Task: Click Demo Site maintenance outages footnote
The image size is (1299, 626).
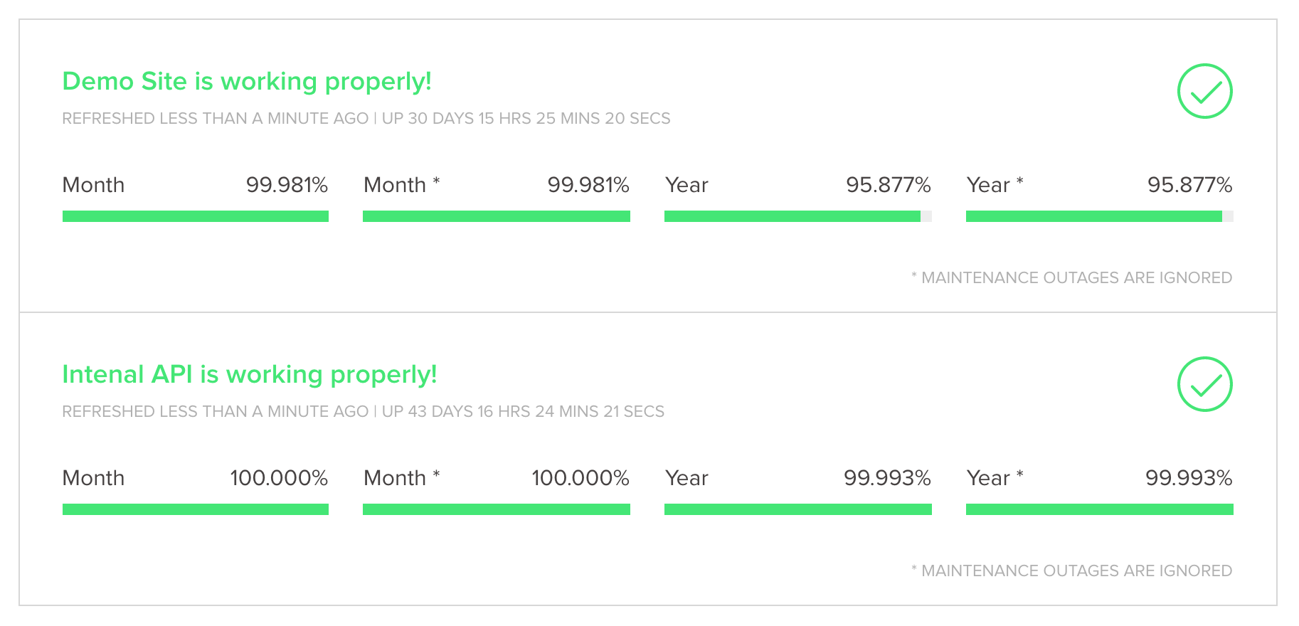Action: coord(1071,277)
